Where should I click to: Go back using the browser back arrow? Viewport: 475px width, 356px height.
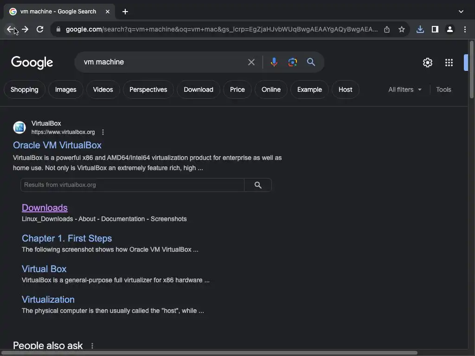10,29
